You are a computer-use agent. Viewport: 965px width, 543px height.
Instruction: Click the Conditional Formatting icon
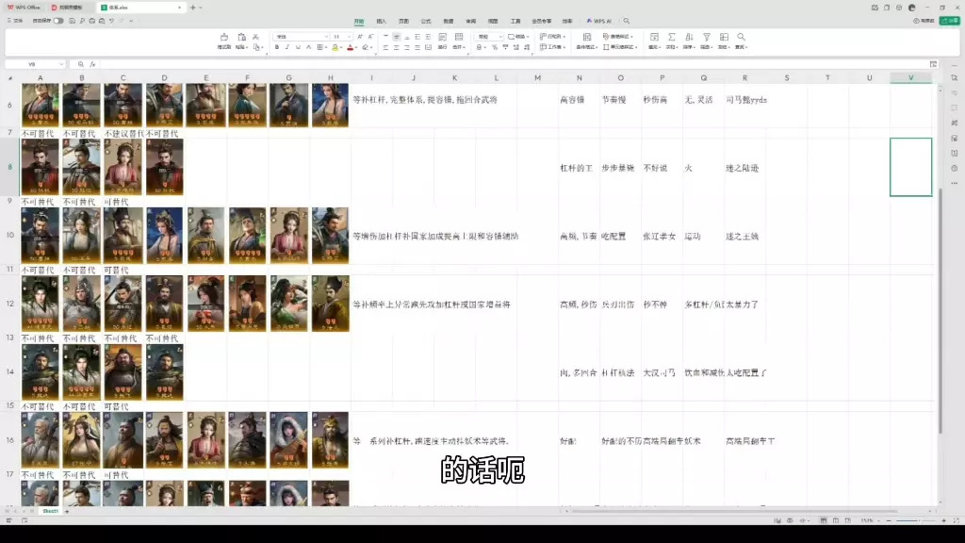click(587, 38)
